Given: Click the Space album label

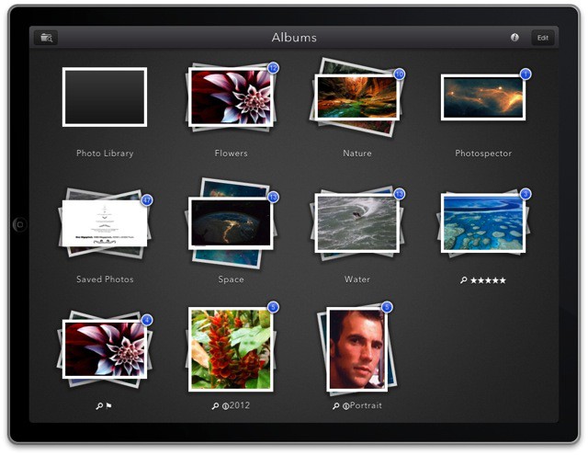Looking at the screenshot, I should [x=231, y=279].
